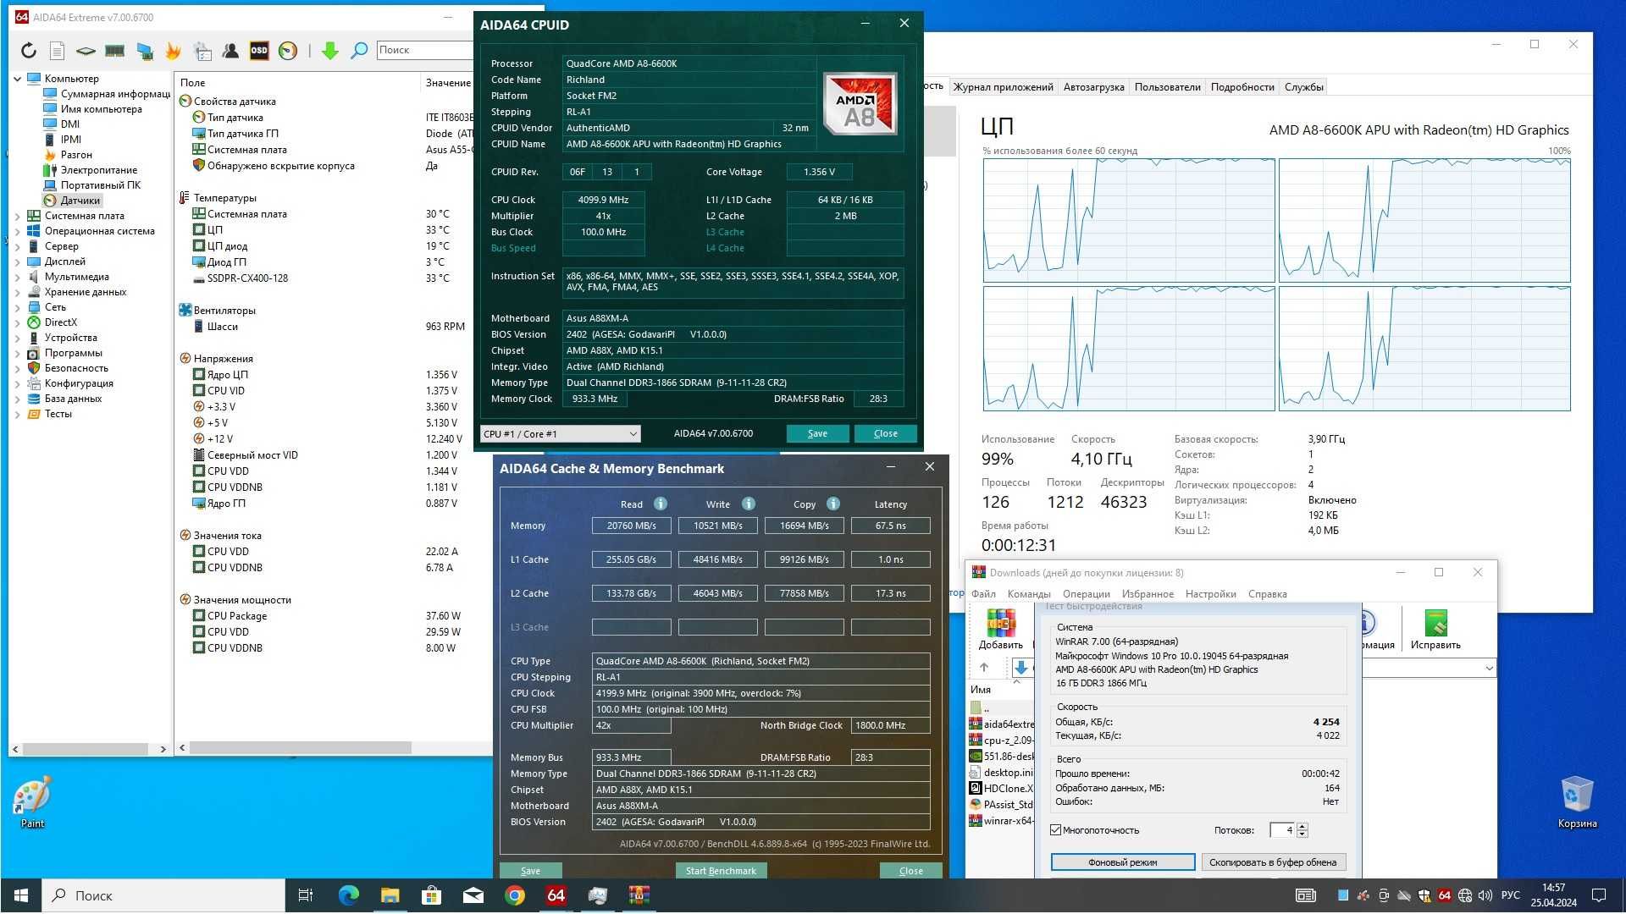This screenshot has height=914, width=1626.
Task: Click Значение column header
Action: click(448, 83)
